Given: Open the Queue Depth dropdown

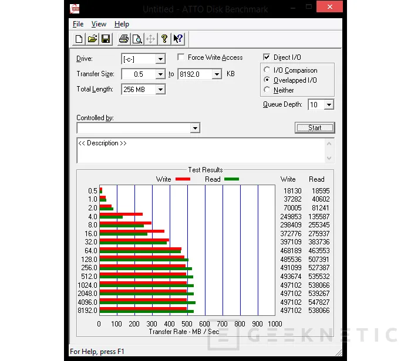Looking at the screenshot, I should point(329,105).
